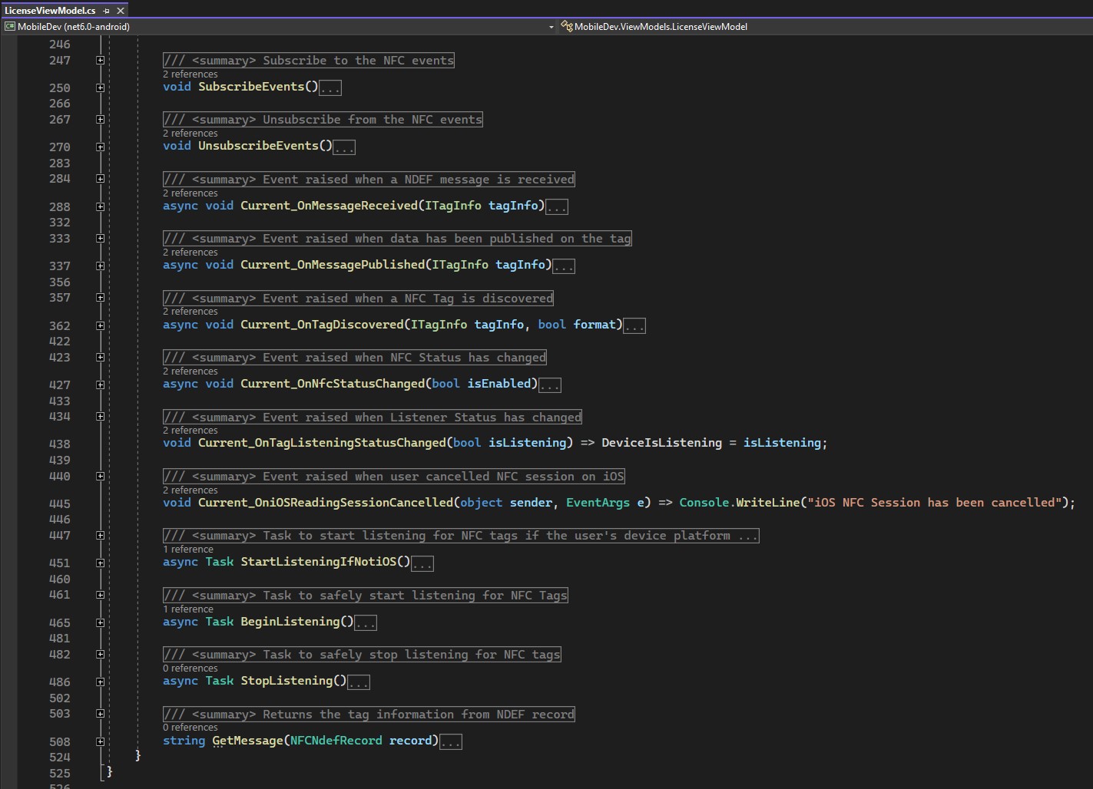Pin the LicenseViewModel.cs tab
This screenshot has height=789, width=1093.
coord(107,11)
